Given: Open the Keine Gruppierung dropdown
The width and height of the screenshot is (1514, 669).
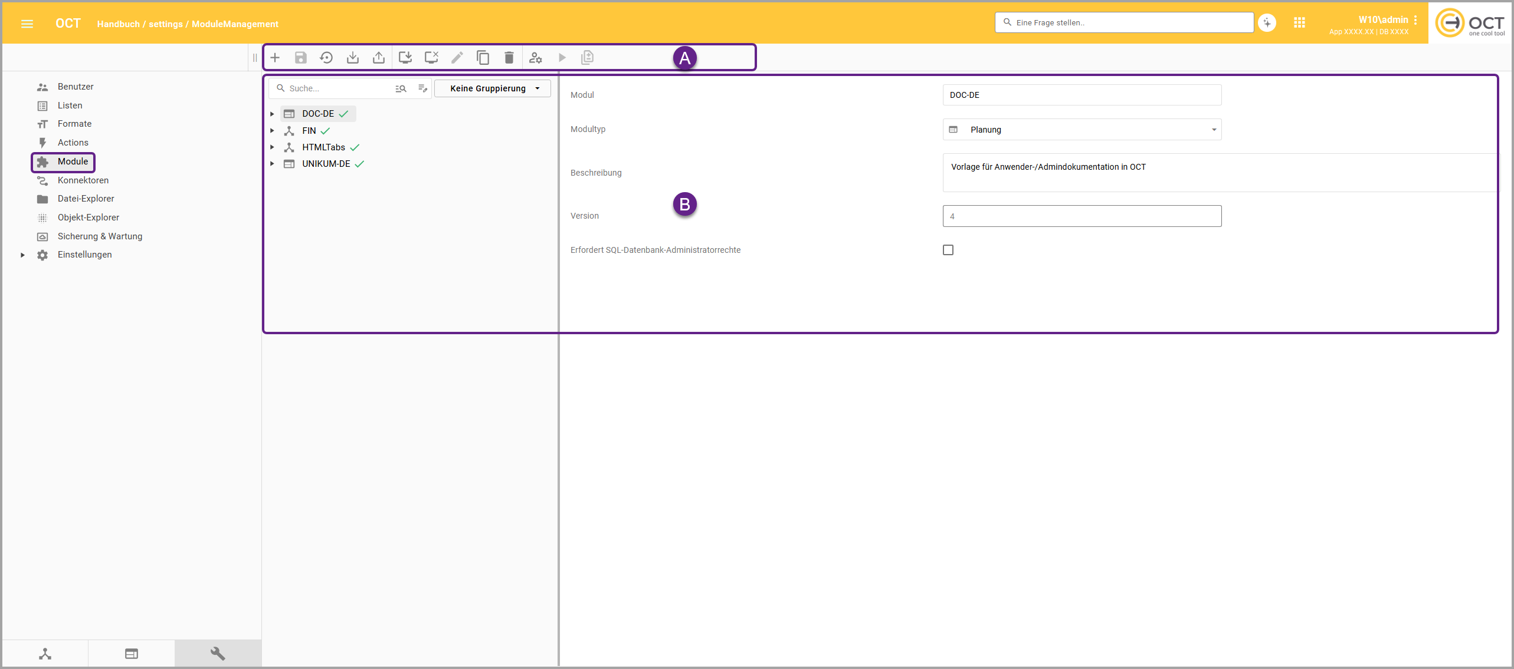Looking at the screenshot, I should pyautogui.click(x=493, y=88).
